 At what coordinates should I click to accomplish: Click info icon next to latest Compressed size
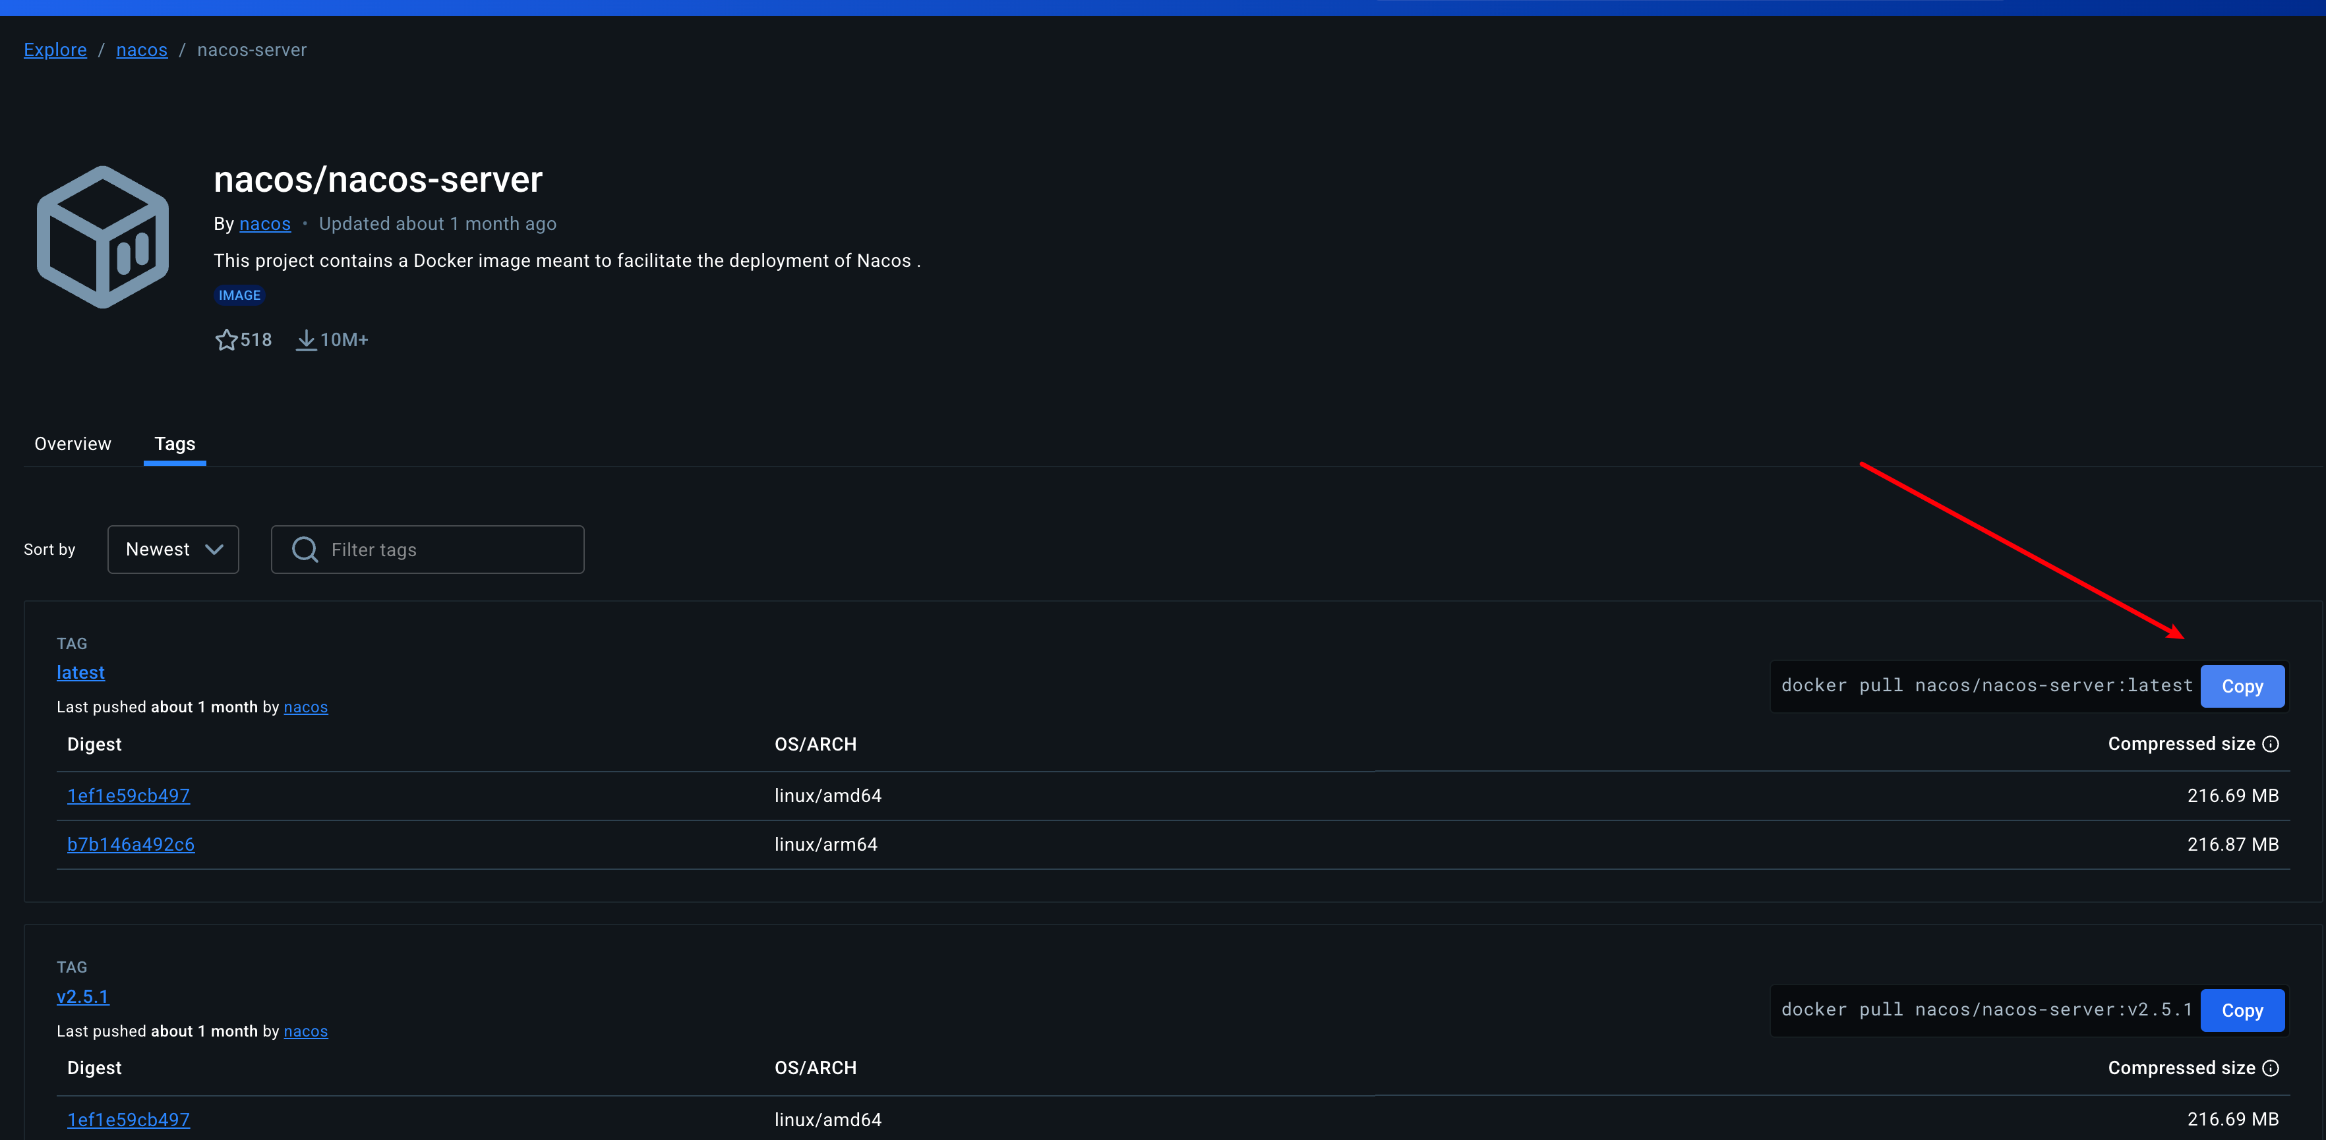pos(2270,744)
